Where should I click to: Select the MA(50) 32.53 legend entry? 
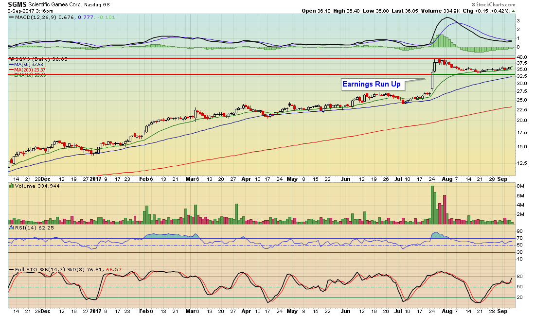29,65
